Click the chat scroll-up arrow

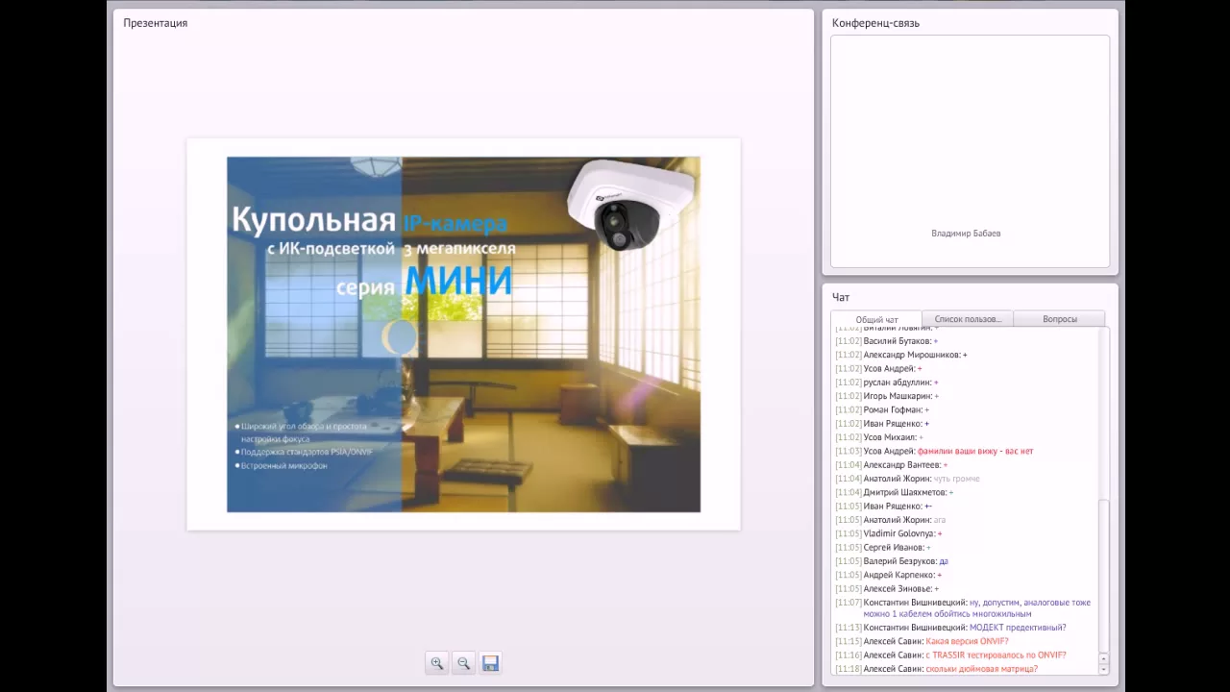pyautogui.click(x=1103, y=658)
